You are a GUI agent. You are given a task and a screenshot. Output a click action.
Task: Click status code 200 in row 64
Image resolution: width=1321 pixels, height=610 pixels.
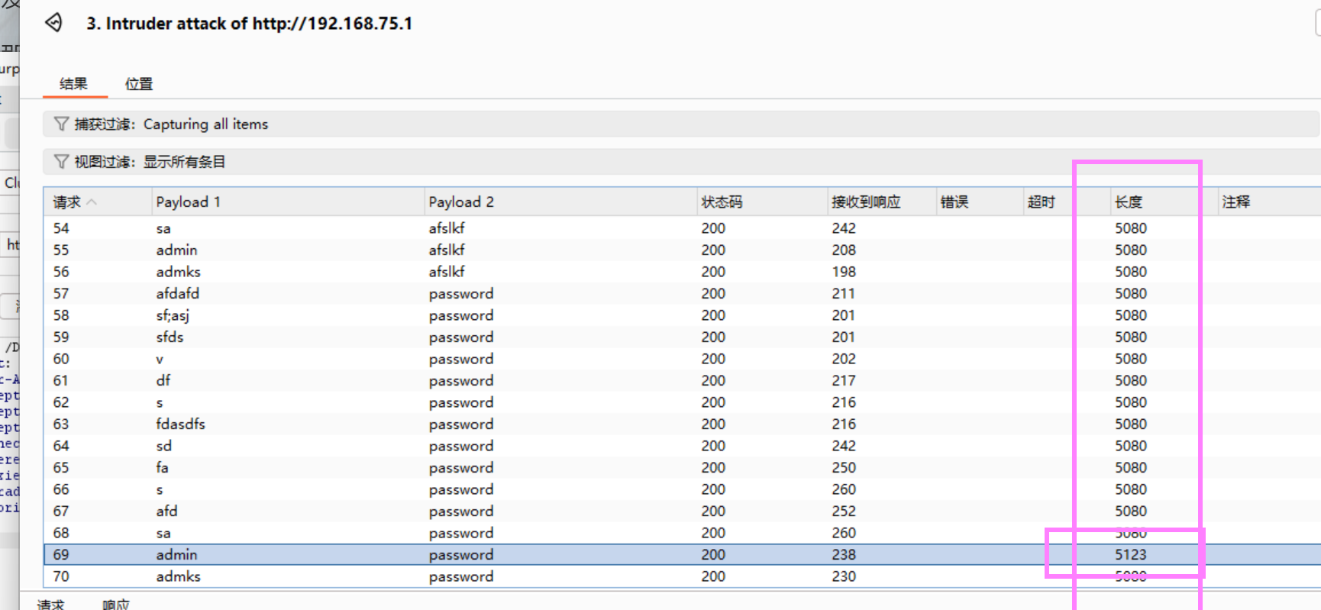(713, 446)
